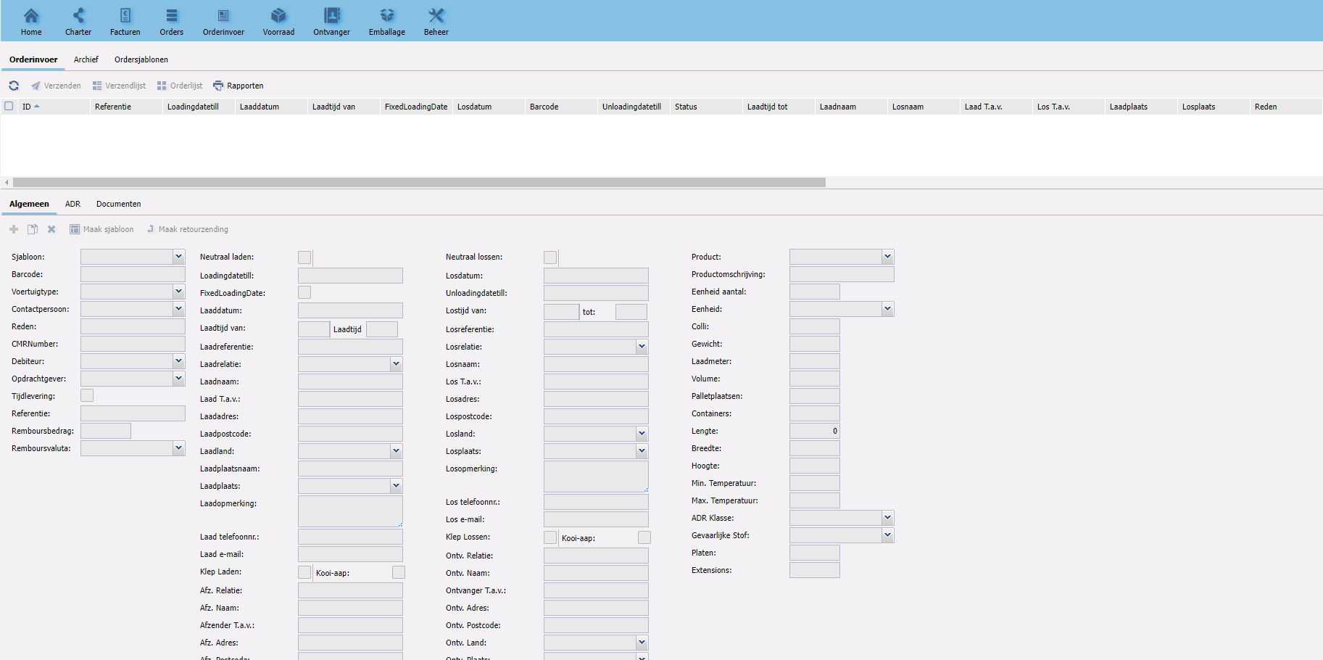Sort by the Laaddatum column header
Viewport: 1323px width, 660px height.
coord(271,107)
